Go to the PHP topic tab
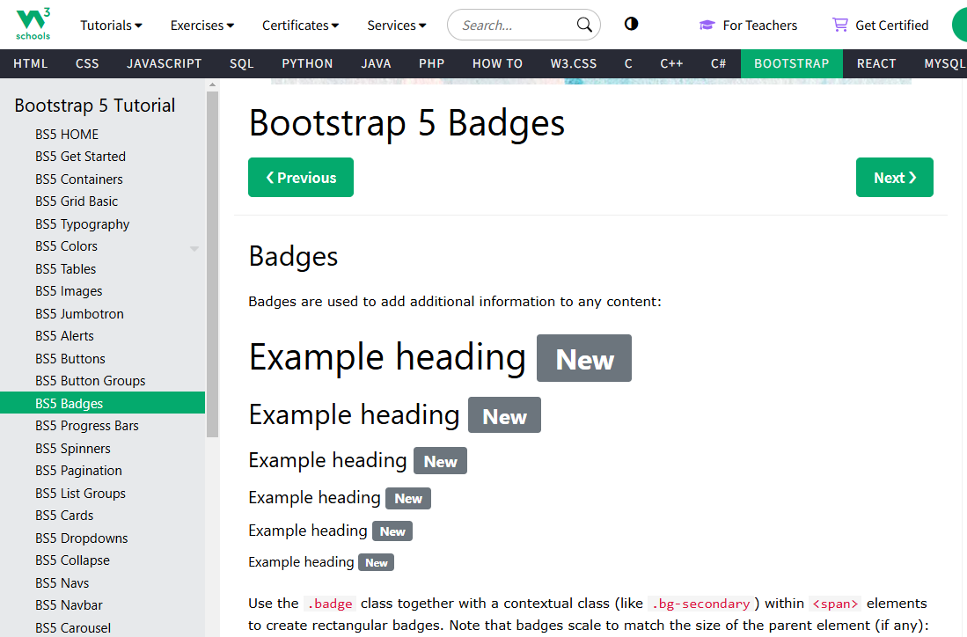The image size is (967, 637). click(x=432, y=63)
